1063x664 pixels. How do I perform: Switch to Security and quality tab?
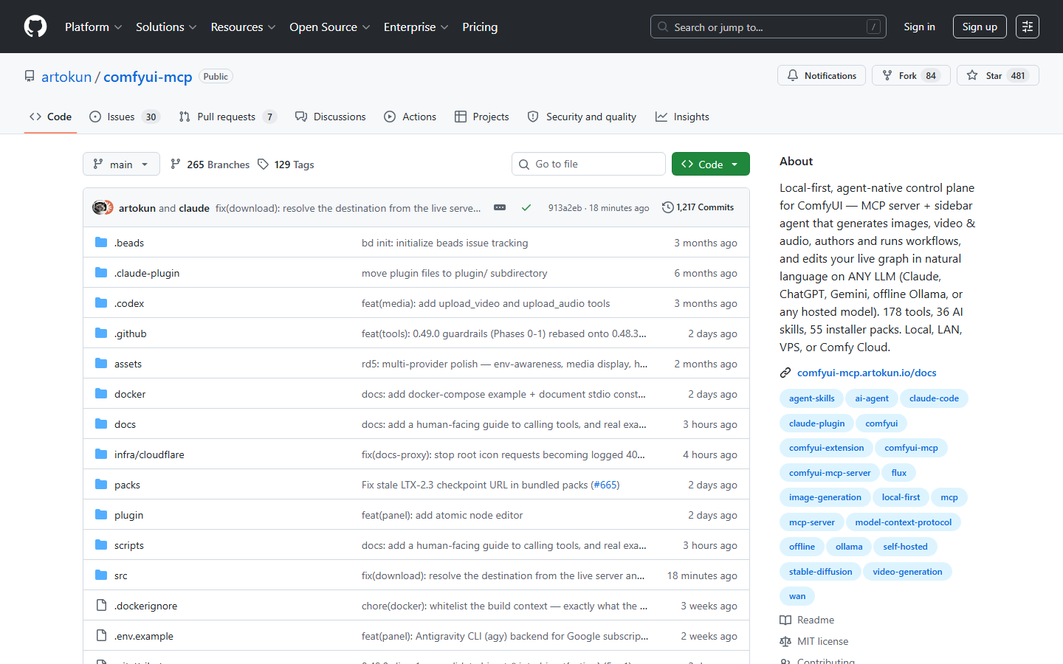pyautogui.click(x=582, y=117)
